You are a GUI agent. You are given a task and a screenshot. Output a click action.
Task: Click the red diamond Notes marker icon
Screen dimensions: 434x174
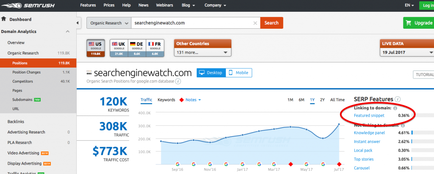[x=181, y=100]
